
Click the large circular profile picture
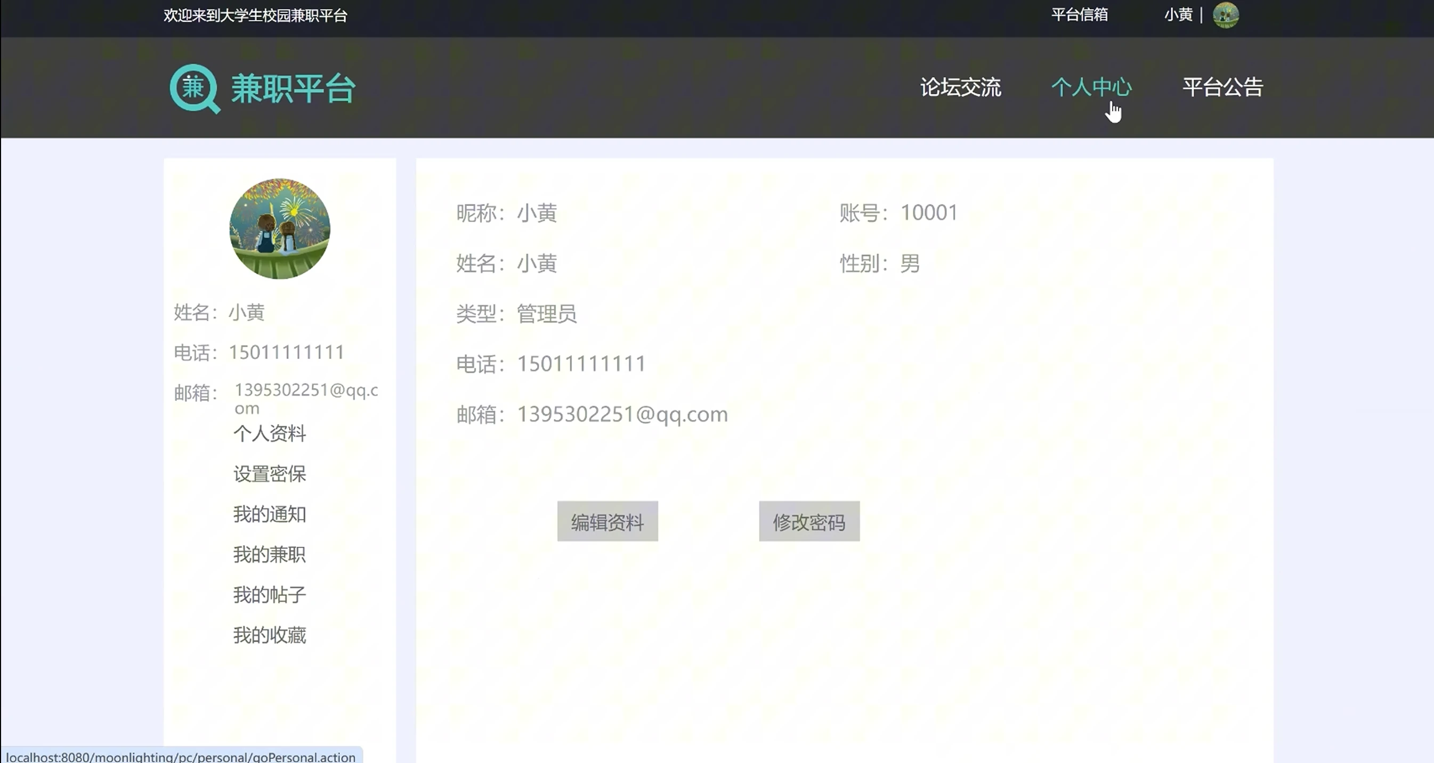pos(279,228)
